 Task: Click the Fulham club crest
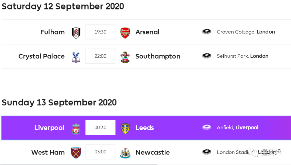(76, 33)
